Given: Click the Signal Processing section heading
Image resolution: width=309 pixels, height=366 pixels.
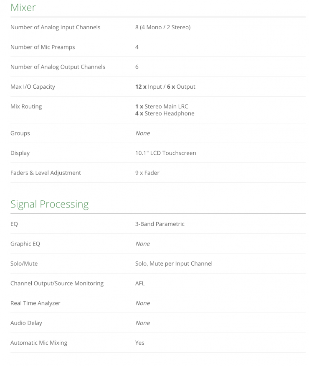Looking at the screenshot, I should [49, 204].
